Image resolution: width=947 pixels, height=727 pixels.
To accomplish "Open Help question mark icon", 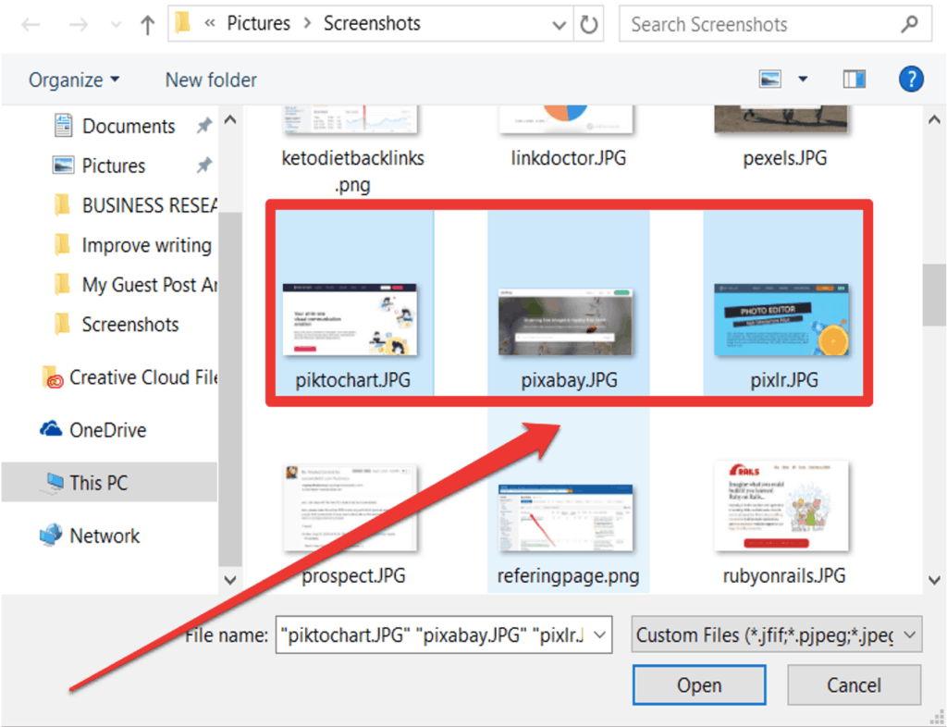I will [x=911, y=80].
